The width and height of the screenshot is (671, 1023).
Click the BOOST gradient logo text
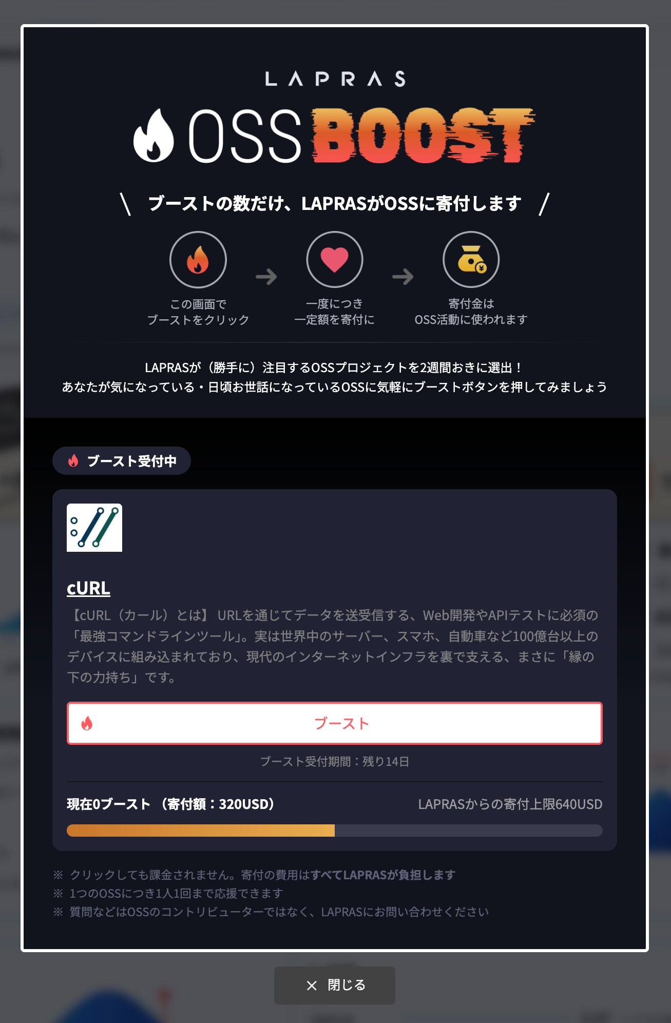click(423, 136)
